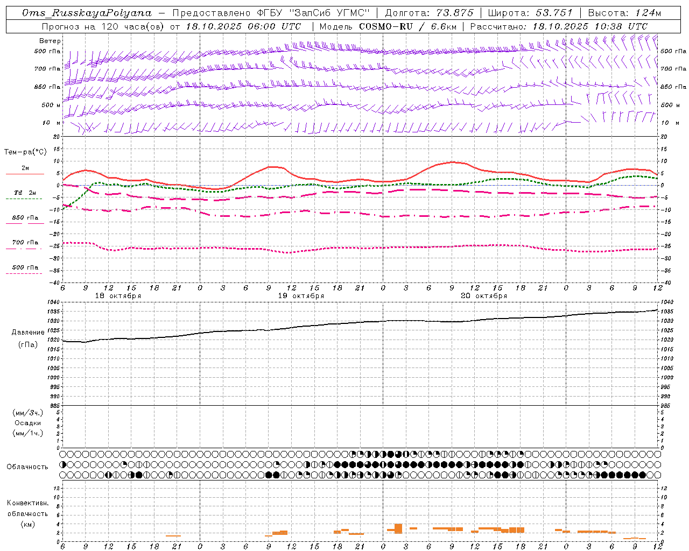Click the 'Ветер' wind panel label

pyautogui.click(x=50, y=41)
